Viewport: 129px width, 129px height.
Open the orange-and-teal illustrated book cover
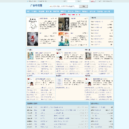(64, 39)
